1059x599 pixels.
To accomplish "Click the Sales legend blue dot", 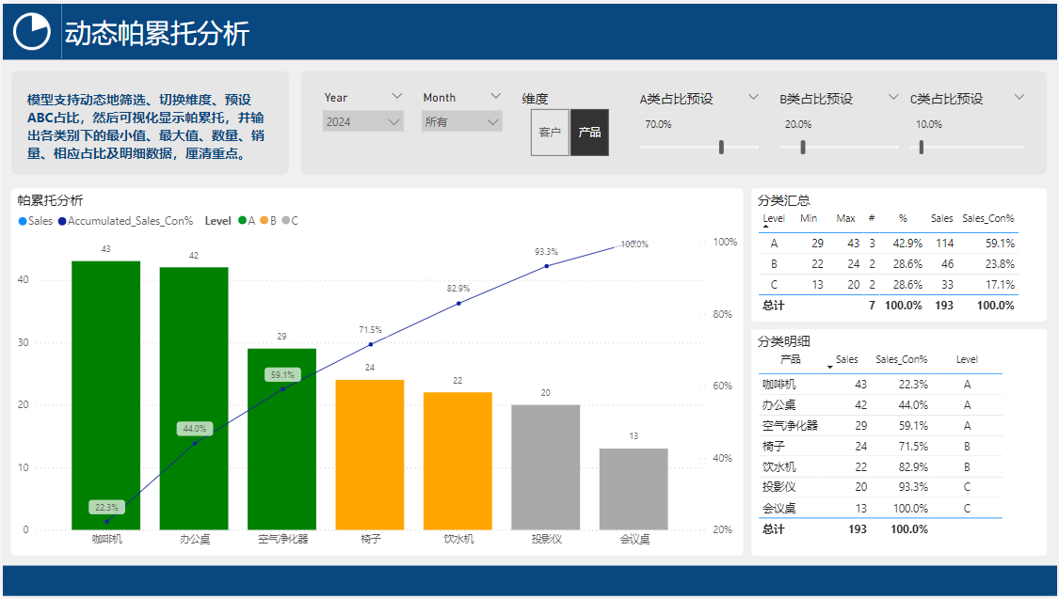I will point(23,221).
